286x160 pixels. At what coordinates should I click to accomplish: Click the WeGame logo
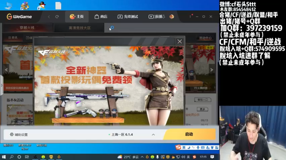click(x=19, y=17)
